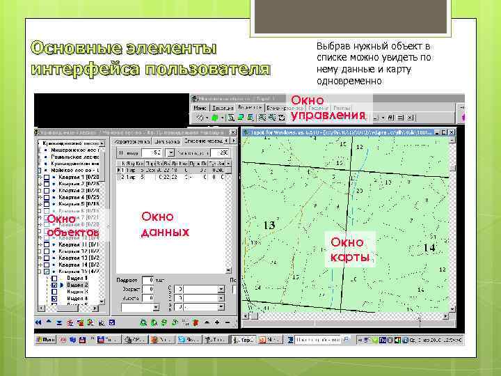Select the middle tab in the data window

pos(167,141)
